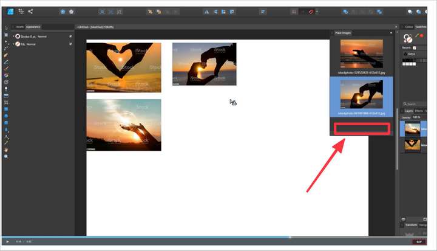This screenshot has height=251, width=437.
Task: Click the red picked colour dot
Action: pos(422,36)
